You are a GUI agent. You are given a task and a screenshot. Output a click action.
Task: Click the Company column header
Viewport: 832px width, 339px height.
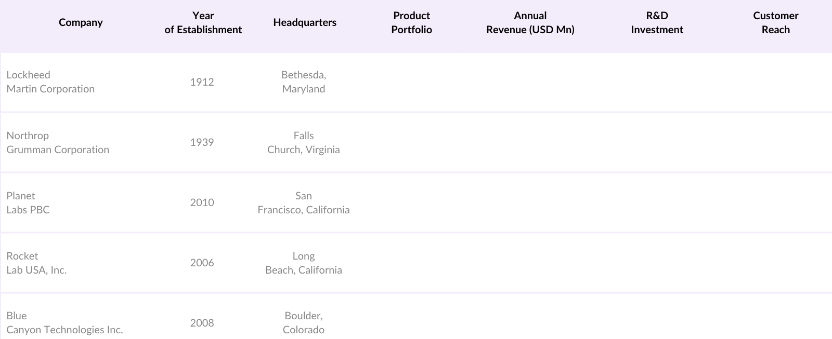[x=81, y=22]
